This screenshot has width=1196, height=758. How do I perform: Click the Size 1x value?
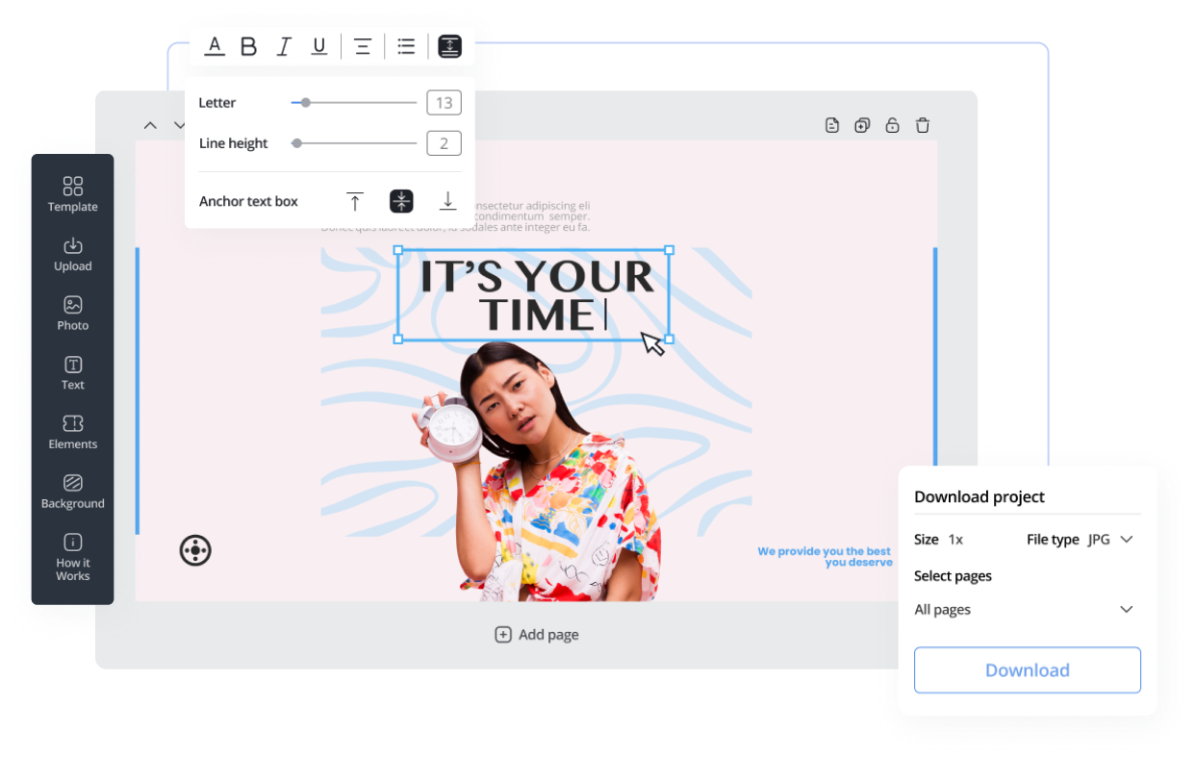[955, 540]
